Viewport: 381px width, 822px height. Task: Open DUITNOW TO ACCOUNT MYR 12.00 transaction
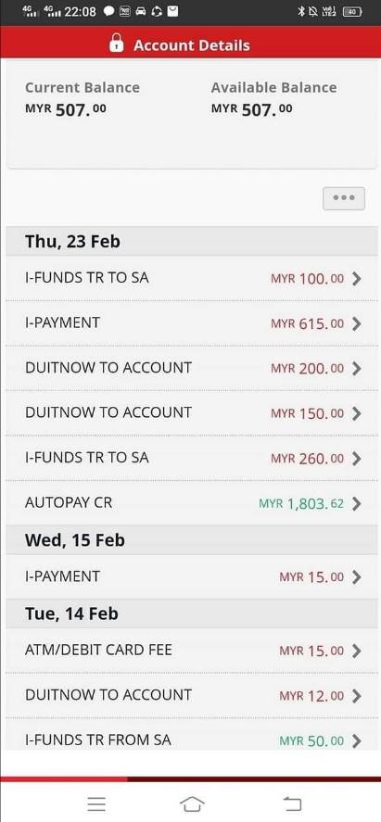192,696
